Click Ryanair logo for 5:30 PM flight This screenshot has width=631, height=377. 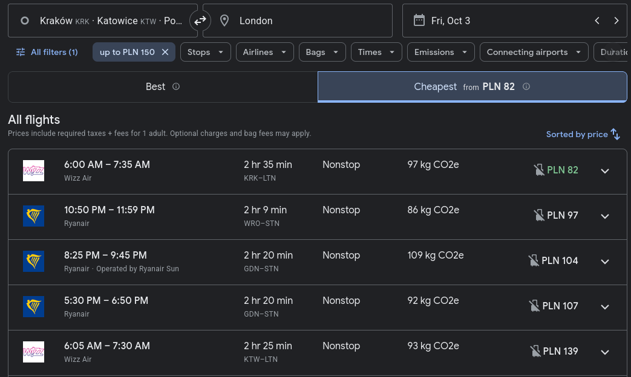pyautogui.click(x=33, y=307)
